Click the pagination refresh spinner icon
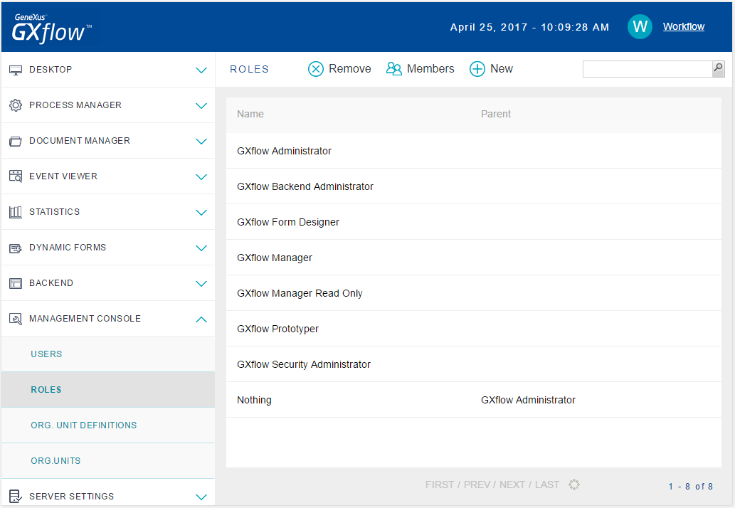This screenshot has height=508, width=735. point(574,485)
